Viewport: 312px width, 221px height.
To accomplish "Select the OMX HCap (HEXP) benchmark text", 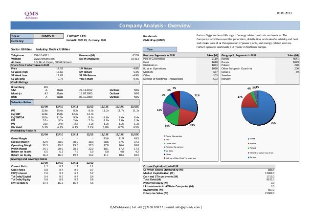I will pyautogui.click(x=154, y=40).
